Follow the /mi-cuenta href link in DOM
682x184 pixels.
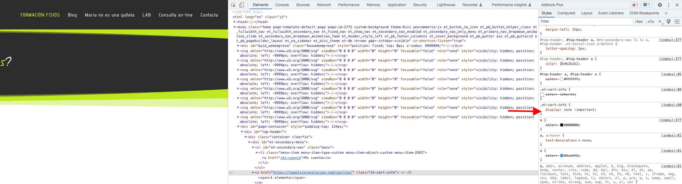pos(290,158)
